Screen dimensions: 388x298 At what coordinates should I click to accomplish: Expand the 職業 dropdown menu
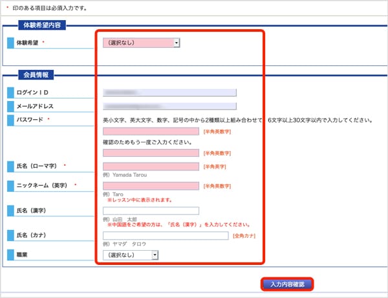pyautogui.click(x=130, y=255)
